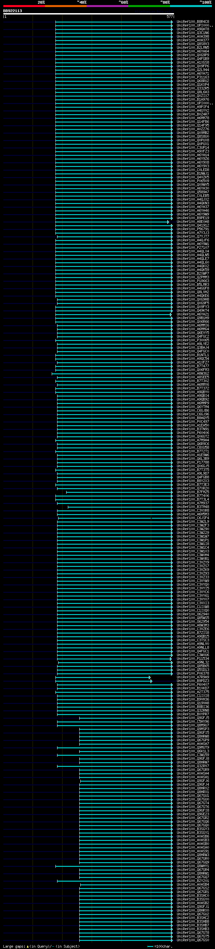Select hit label UniRef100_Q14FB6
215x949 pixels.
click(x=193, y=122)
